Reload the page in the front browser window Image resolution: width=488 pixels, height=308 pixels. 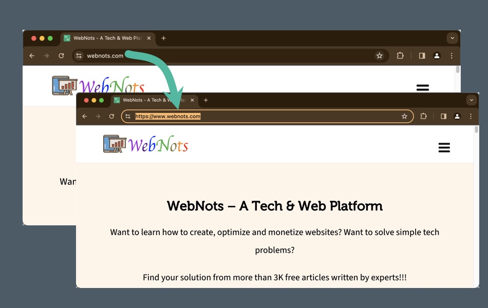(x=112, y=117)
